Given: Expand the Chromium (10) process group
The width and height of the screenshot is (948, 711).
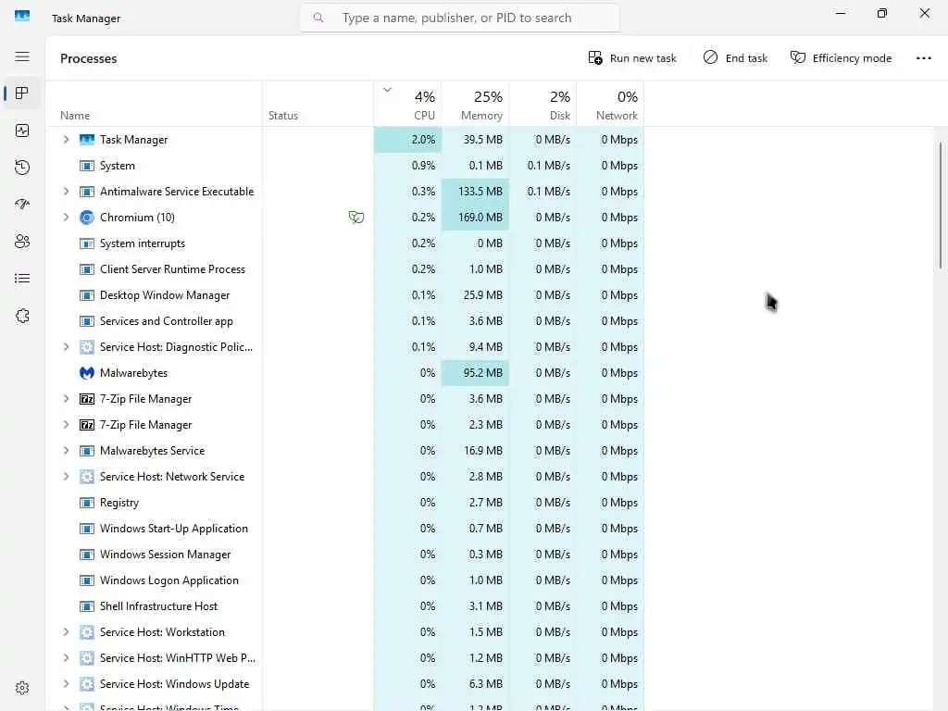Looking at the screenshot, I should [x=66, y=217].
